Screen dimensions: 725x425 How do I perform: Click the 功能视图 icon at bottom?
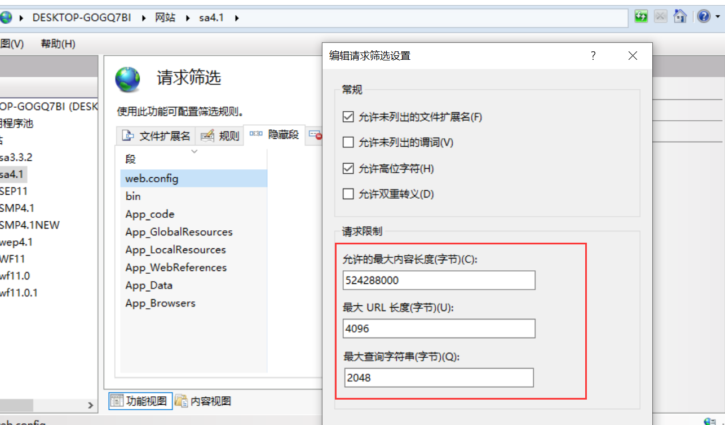point(117,401)
